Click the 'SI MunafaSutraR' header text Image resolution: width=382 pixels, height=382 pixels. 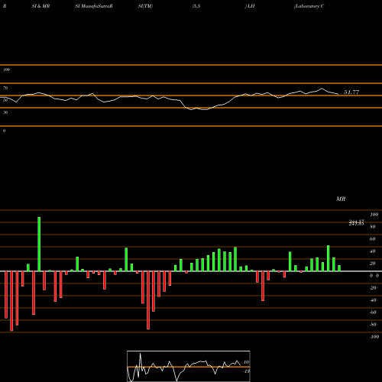coord(94,6)
